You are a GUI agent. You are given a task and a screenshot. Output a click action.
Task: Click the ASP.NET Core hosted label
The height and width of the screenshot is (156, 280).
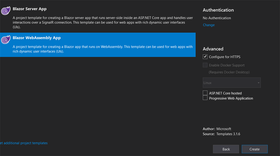click(225, 93)
